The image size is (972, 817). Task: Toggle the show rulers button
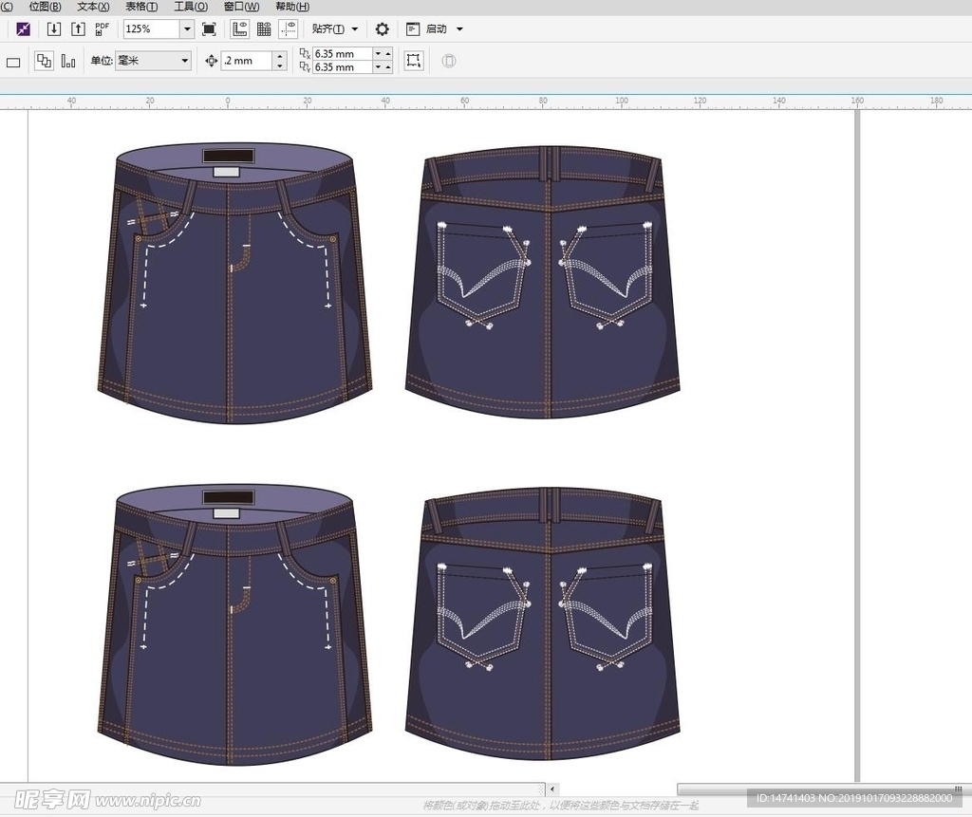pyautogui.click(x=240, y=29)
